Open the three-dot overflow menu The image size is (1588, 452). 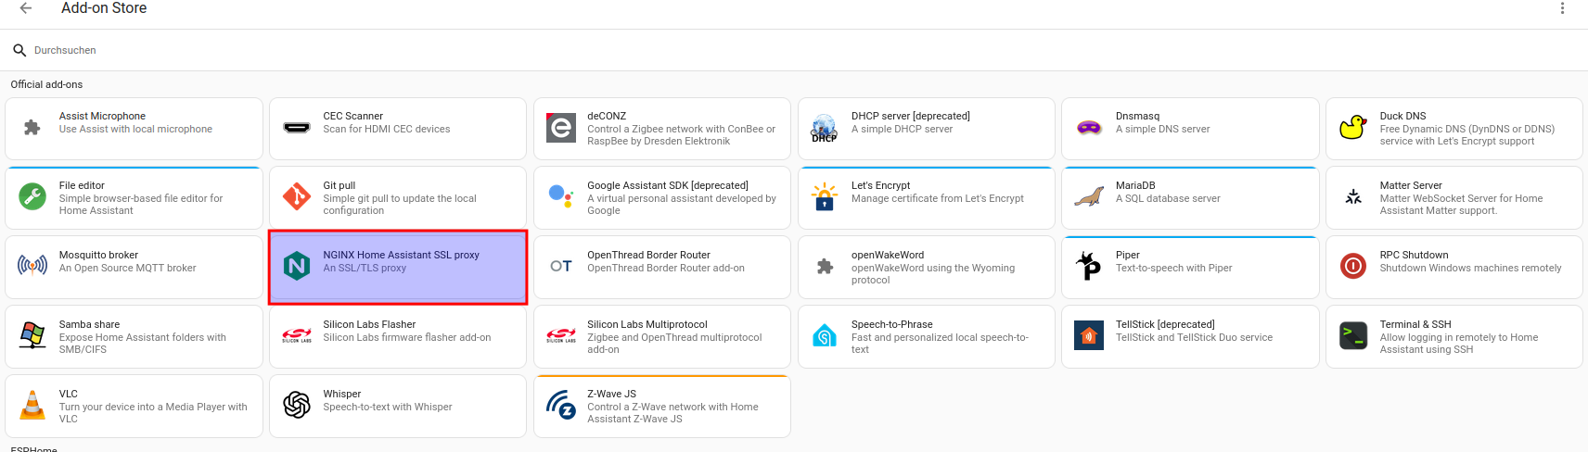click(x=1562, y=8)
